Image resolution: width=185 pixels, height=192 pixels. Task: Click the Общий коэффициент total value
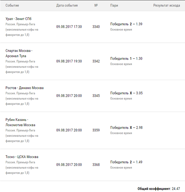point(176,189)
